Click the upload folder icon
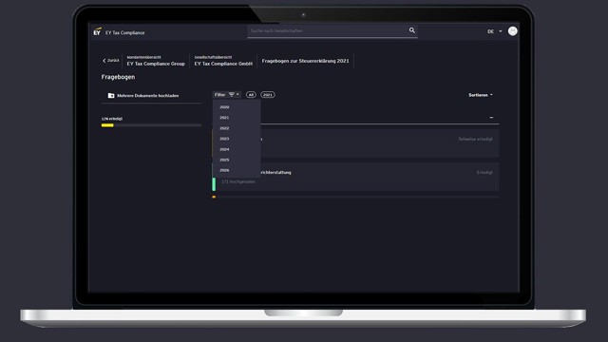608x342 pixels. [111, 95]
